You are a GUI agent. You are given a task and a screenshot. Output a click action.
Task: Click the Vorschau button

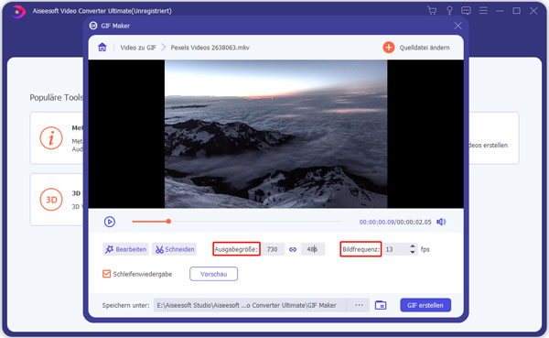(x=213, y=274)
